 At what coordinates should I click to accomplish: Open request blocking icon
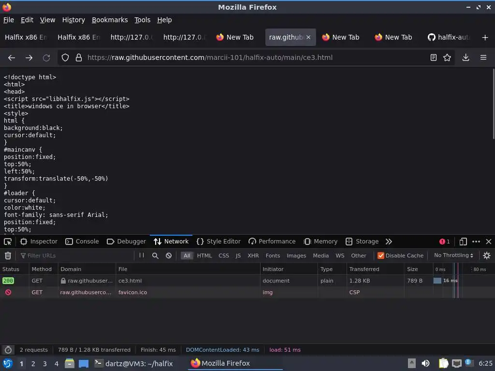click(x=169, y=256)
